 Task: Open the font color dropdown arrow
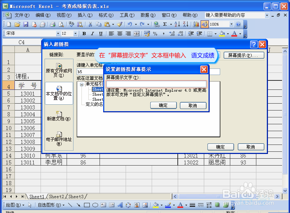coord(240,33)
